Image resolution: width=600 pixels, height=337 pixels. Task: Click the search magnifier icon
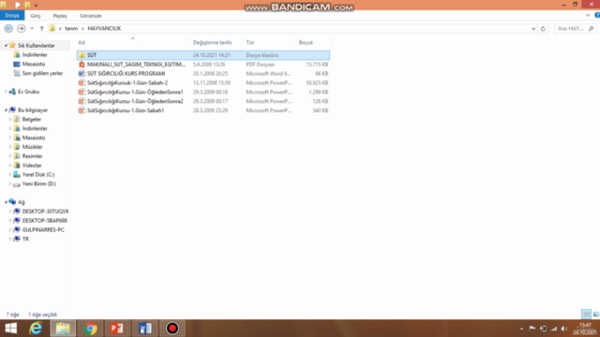point(592,29)
